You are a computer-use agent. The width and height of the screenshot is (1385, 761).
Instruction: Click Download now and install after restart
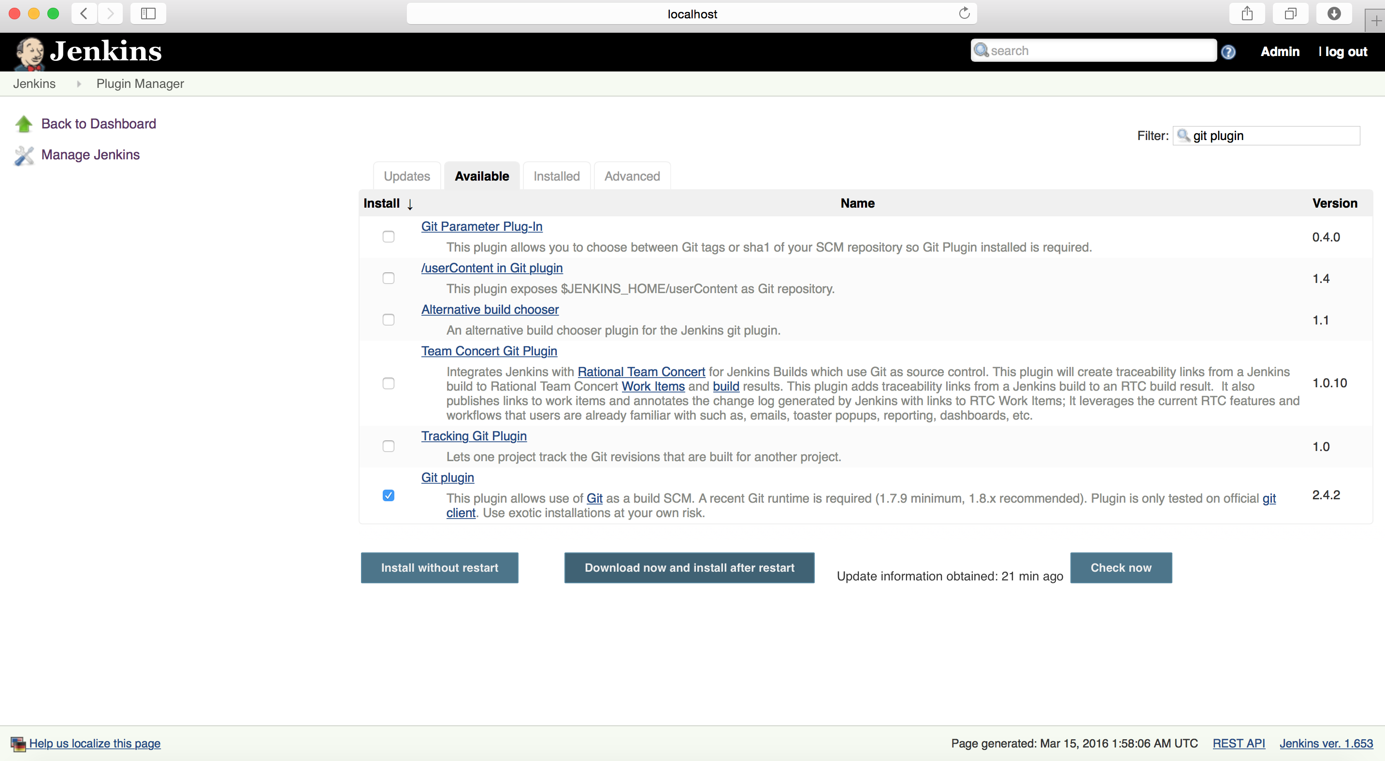689,568
